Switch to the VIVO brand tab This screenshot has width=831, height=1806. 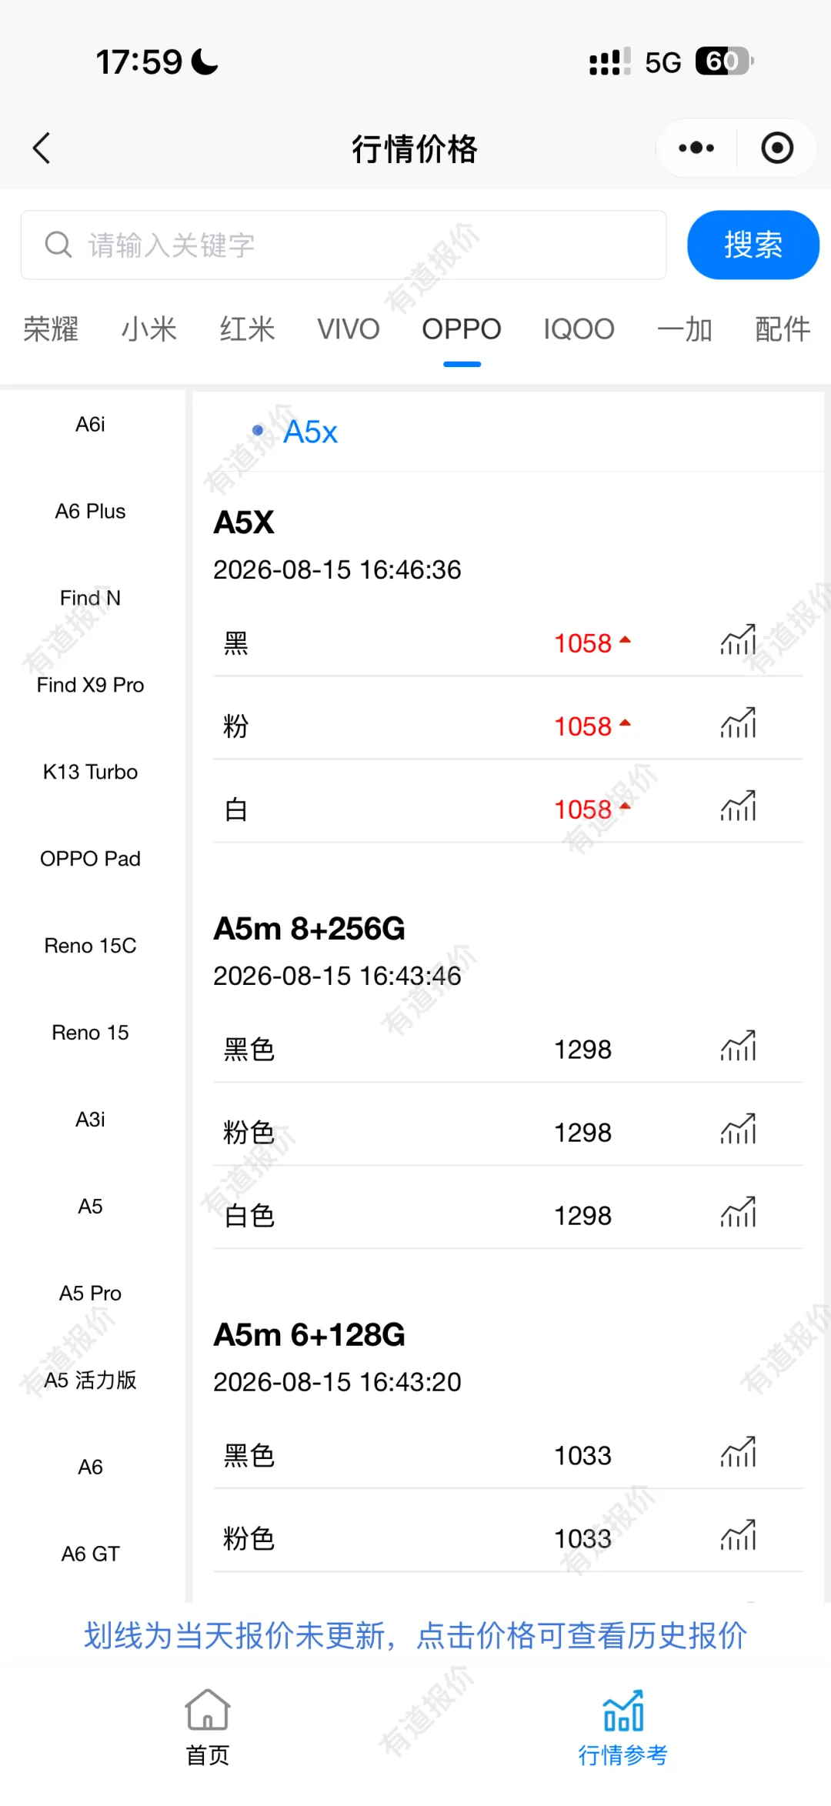(x=349, y=329)
